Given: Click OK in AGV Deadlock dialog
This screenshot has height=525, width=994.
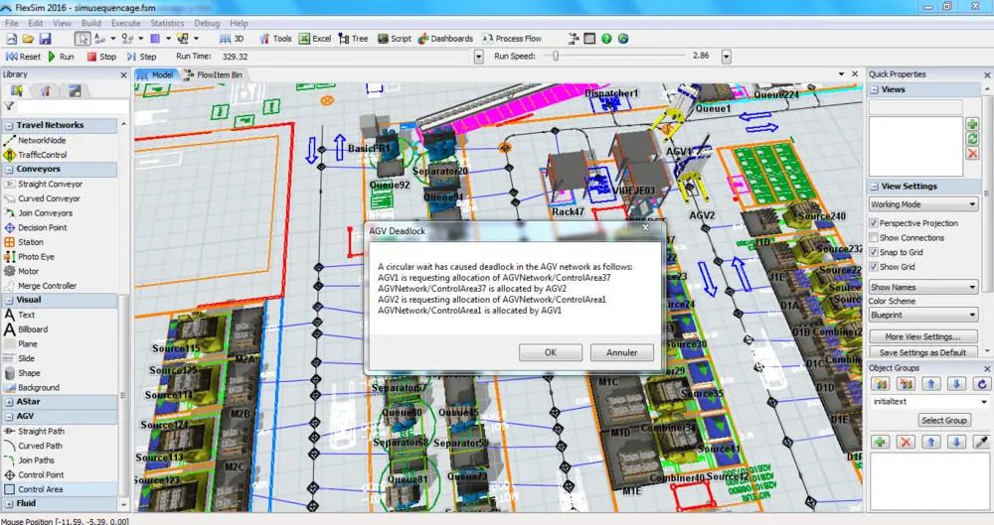Looking at the screenshot, I should (x=551, y=352).
